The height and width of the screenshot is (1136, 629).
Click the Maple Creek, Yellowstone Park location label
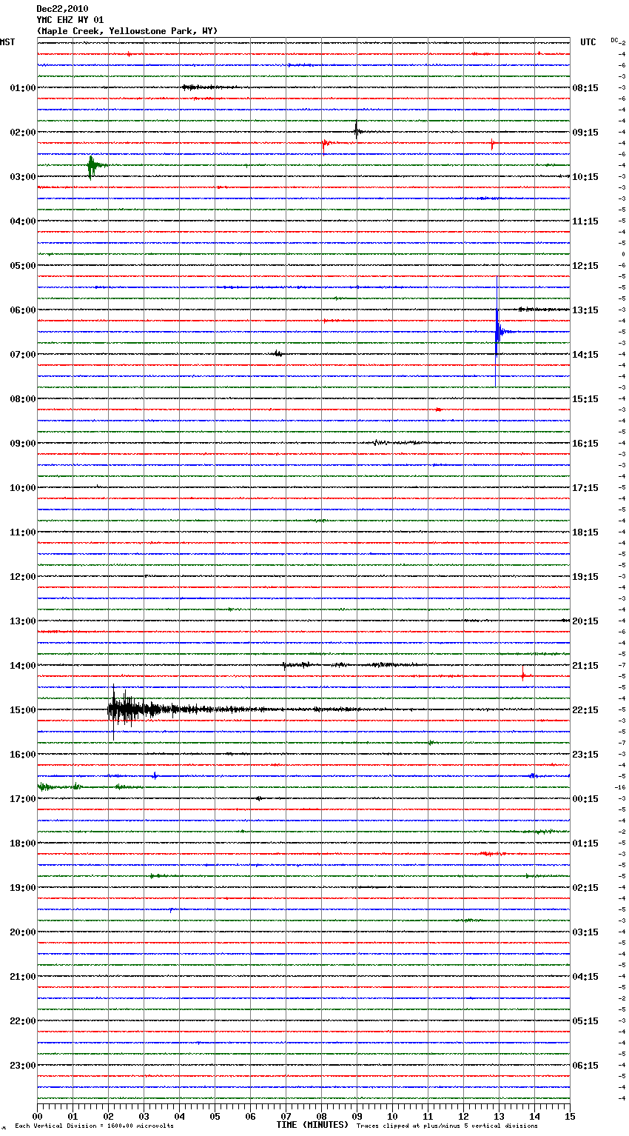[127, 31]
